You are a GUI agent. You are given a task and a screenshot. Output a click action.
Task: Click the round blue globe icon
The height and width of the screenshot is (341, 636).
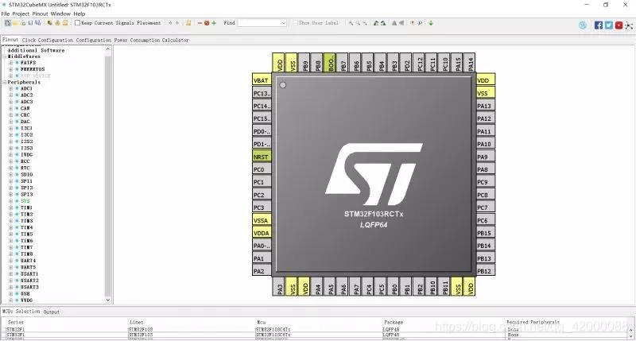click(x=583, y=25)
